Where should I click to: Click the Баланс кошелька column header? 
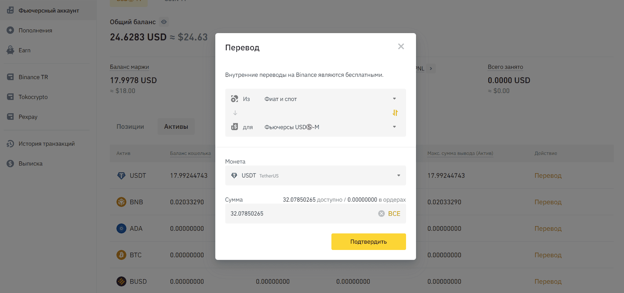coord(190,153)
